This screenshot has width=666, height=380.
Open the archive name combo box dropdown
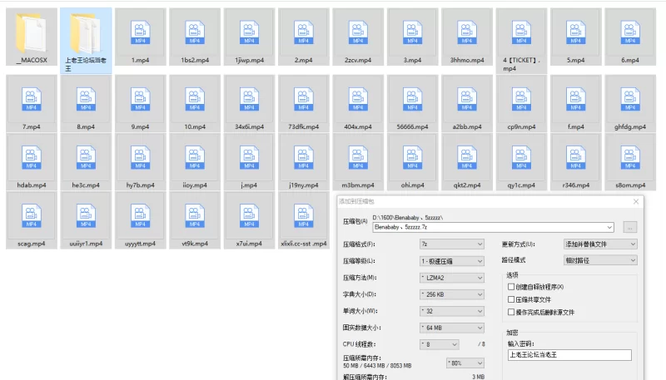[x=609, y=227]
